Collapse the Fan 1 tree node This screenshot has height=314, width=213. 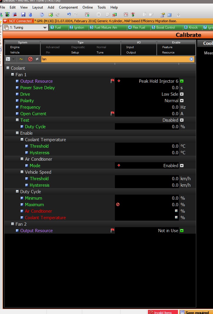click(12, 74)
